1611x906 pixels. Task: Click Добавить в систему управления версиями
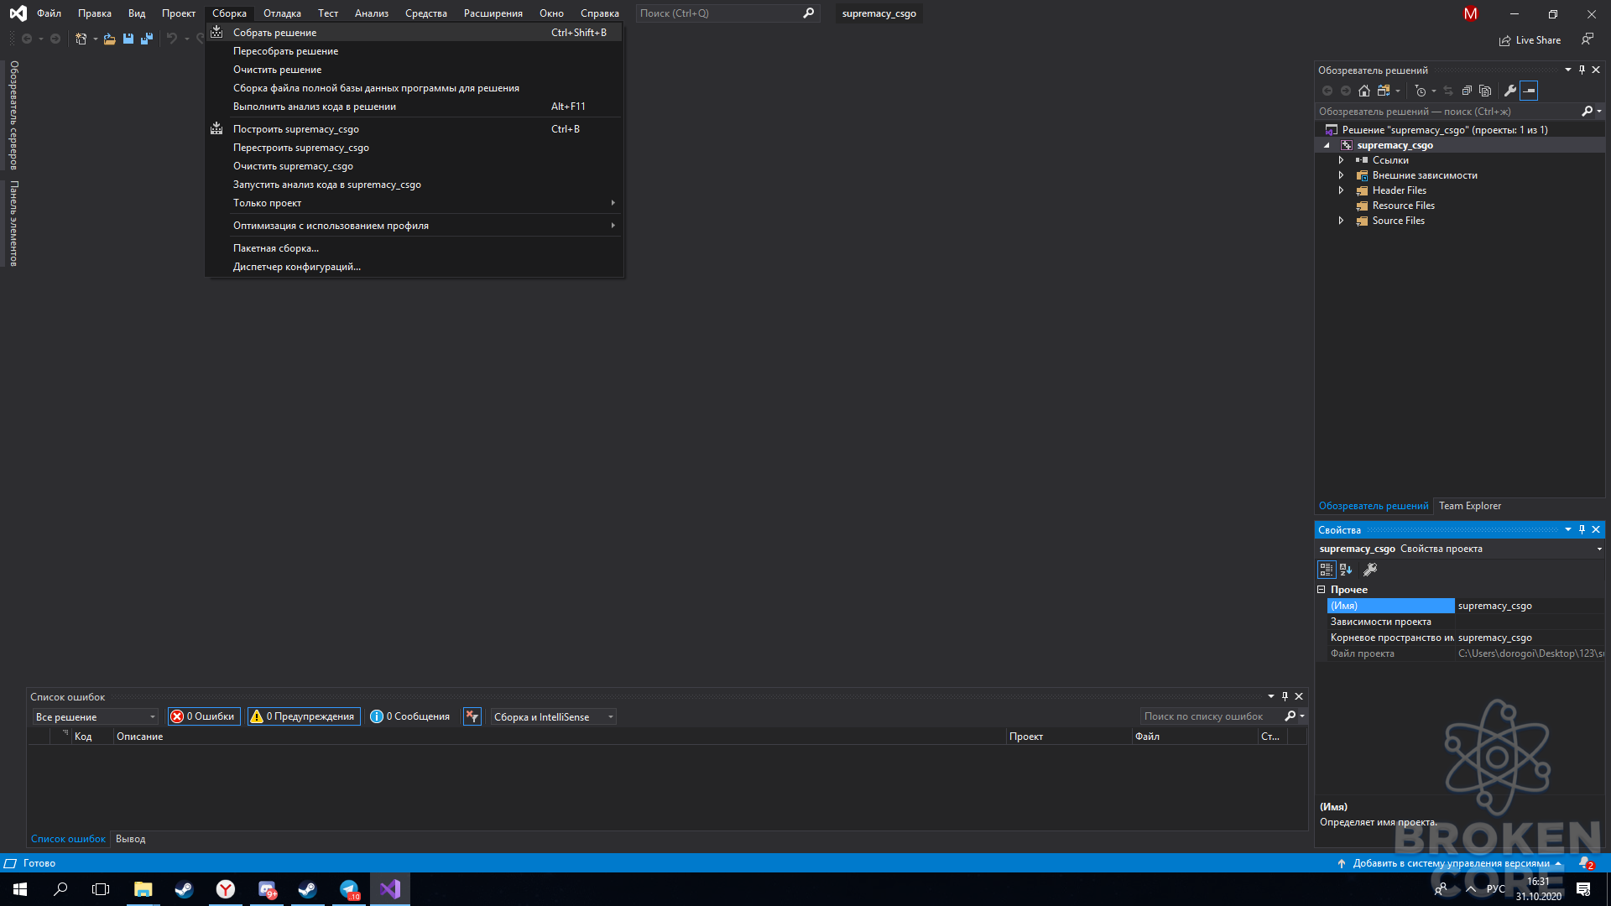[1450, 863]
